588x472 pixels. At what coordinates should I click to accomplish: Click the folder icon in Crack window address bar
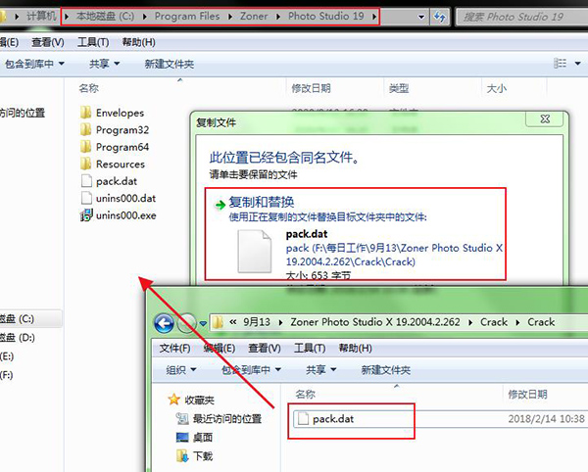point(218,322)
